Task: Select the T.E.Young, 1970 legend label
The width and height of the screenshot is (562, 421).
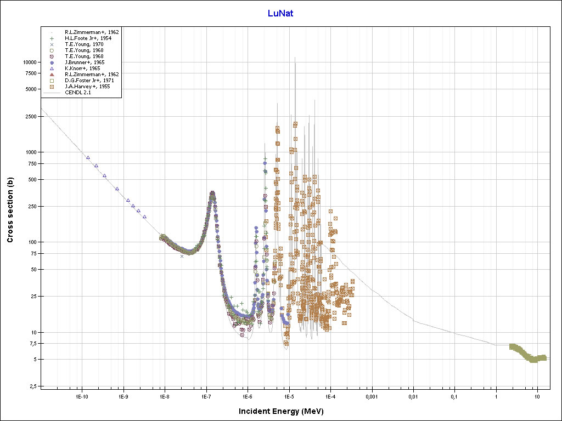Action: coord(84,44)
